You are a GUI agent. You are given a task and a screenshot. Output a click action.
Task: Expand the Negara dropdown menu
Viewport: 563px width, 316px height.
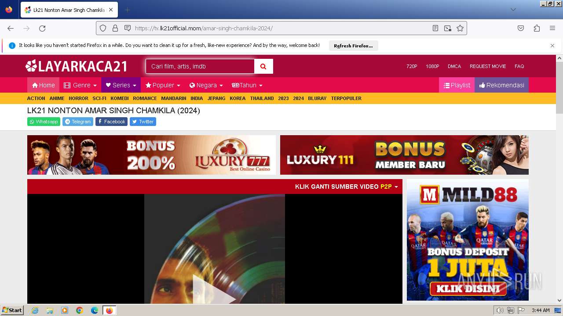[206, 85]
